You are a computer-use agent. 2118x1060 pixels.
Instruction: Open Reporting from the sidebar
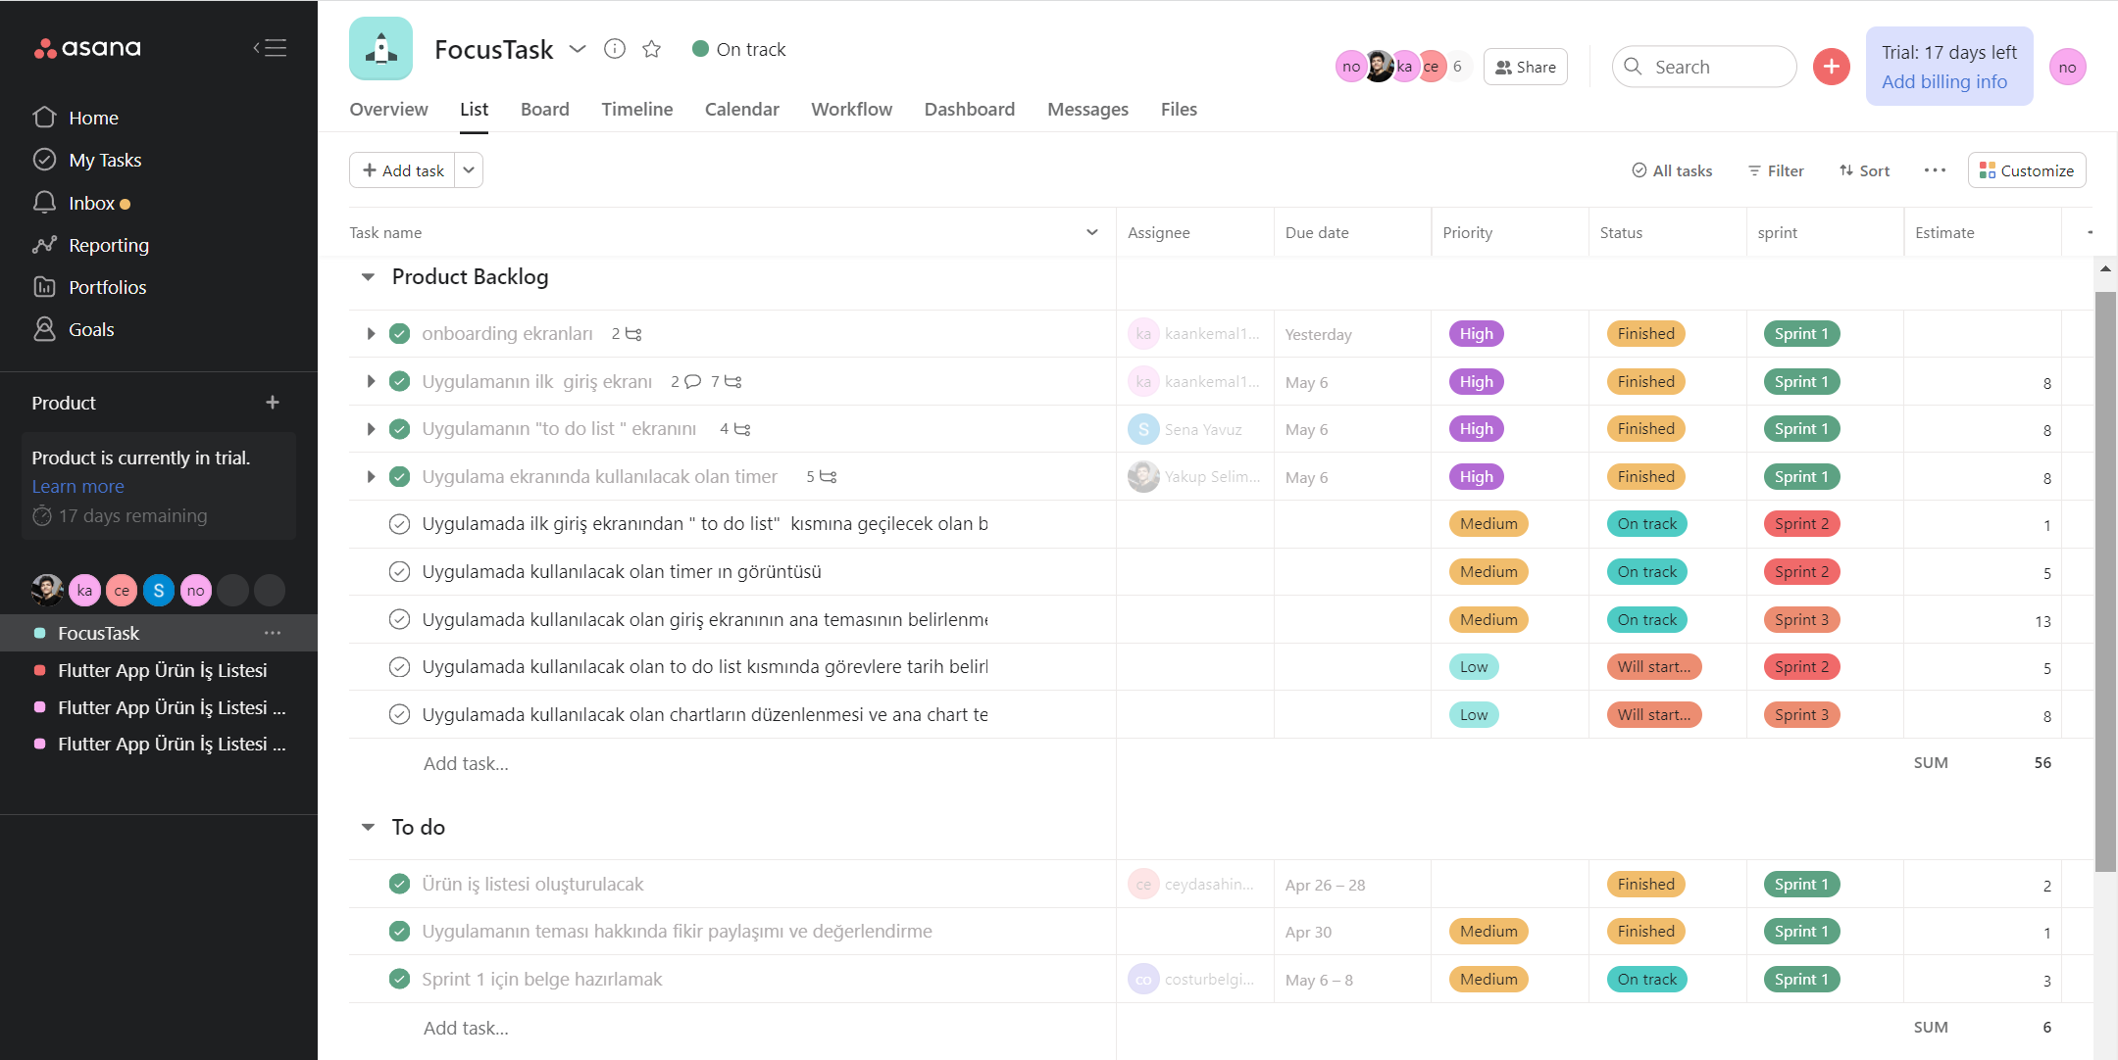pos(108,245)
